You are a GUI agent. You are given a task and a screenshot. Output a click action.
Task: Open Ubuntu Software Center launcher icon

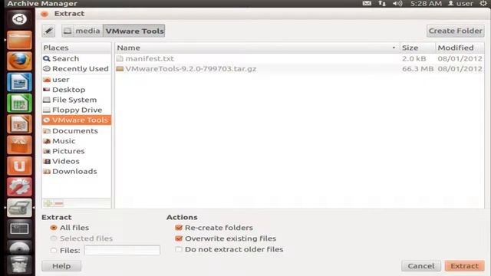click(x=19, y=145)
